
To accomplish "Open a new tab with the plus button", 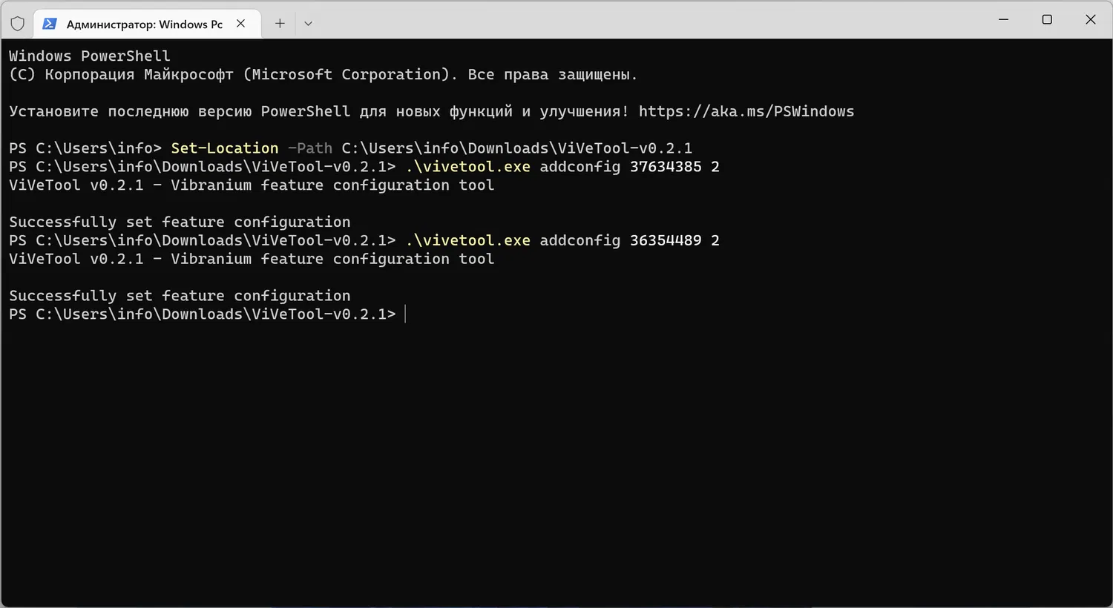I will point(280,24).
